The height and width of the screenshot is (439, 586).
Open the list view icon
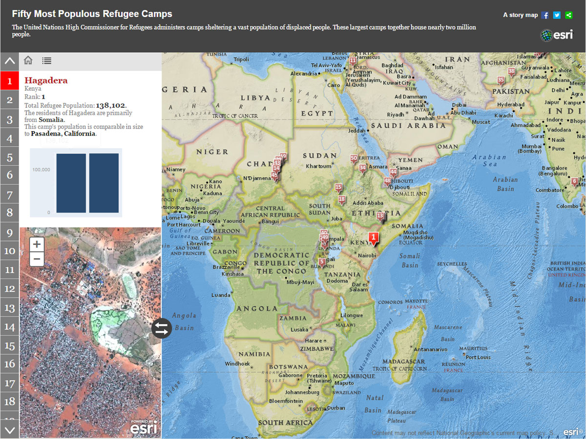(47, 61)
